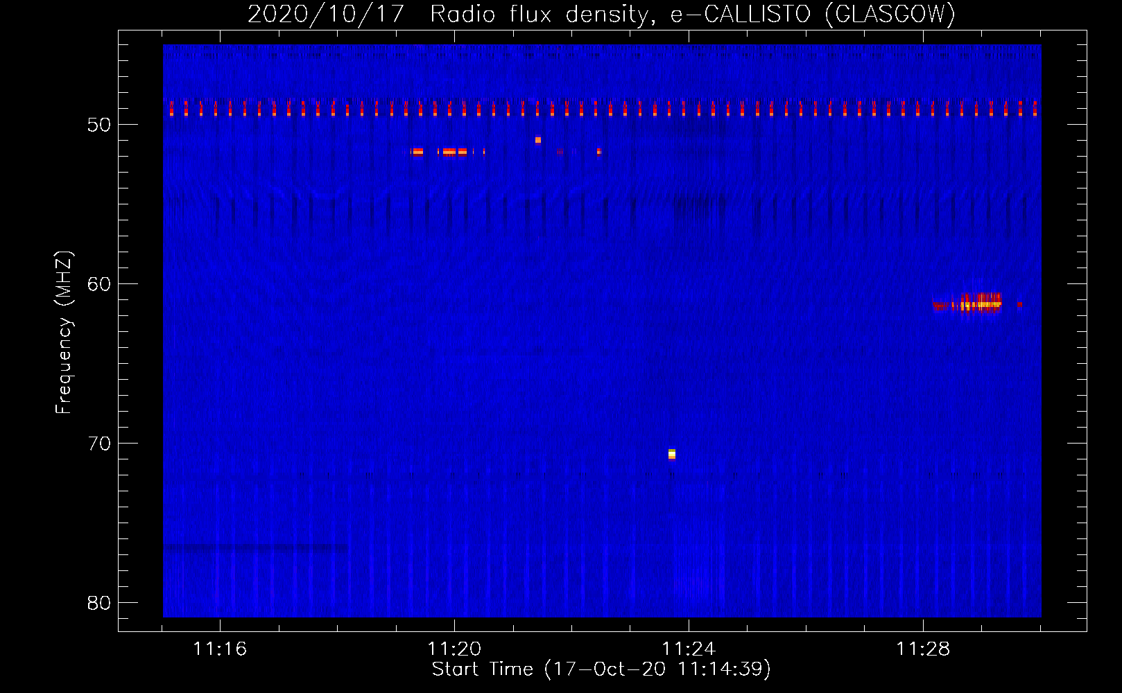
Task: Click the isolated bright spot near 70 MHz
Action: pyautogui.click(x=671, y=454)
